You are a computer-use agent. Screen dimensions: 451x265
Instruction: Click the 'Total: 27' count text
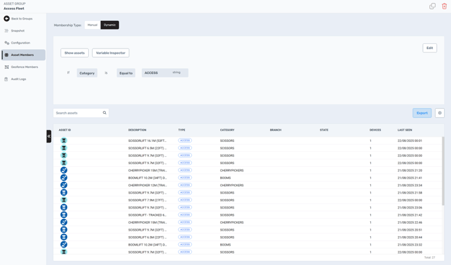[429, 258]
